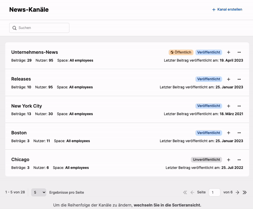This screenshot has width=253, height=209.
Task: Open the three-dot menu for Boston
Action: (239, 133)
